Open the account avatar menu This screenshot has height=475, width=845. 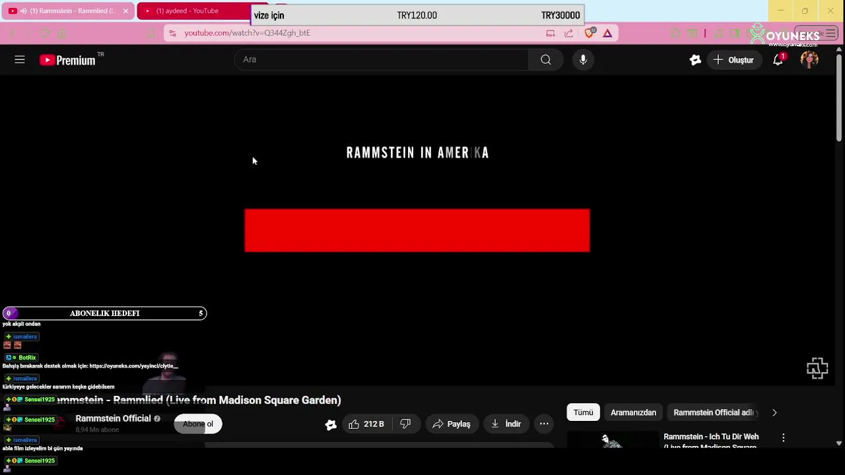click(809, 60)
